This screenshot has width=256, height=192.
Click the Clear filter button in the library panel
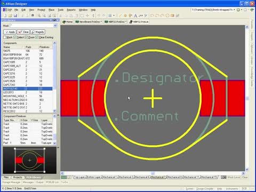[23, 32]
